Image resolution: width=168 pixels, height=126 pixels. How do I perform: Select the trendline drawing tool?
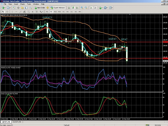[x=20, y=12]
